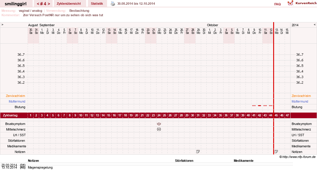Click the Oktober month label
Viewport: 317px width, 178px height.
pyautogui.click(x=213, y=25)
